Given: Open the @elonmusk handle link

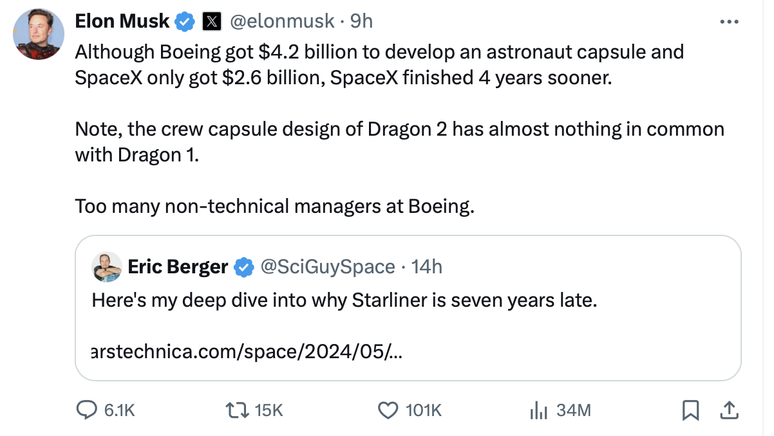Looking at the screenshot, I should (x=282, y=22).
